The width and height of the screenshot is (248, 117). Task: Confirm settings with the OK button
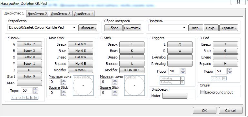click(x=204, y=111)
